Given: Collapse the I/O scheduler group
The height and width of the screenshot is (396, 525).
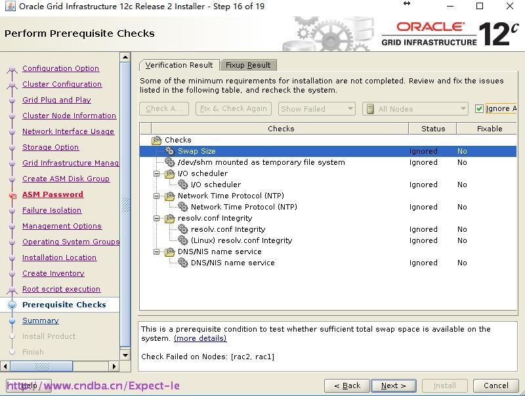Looking at the screenshot, I should click(156, 173).
